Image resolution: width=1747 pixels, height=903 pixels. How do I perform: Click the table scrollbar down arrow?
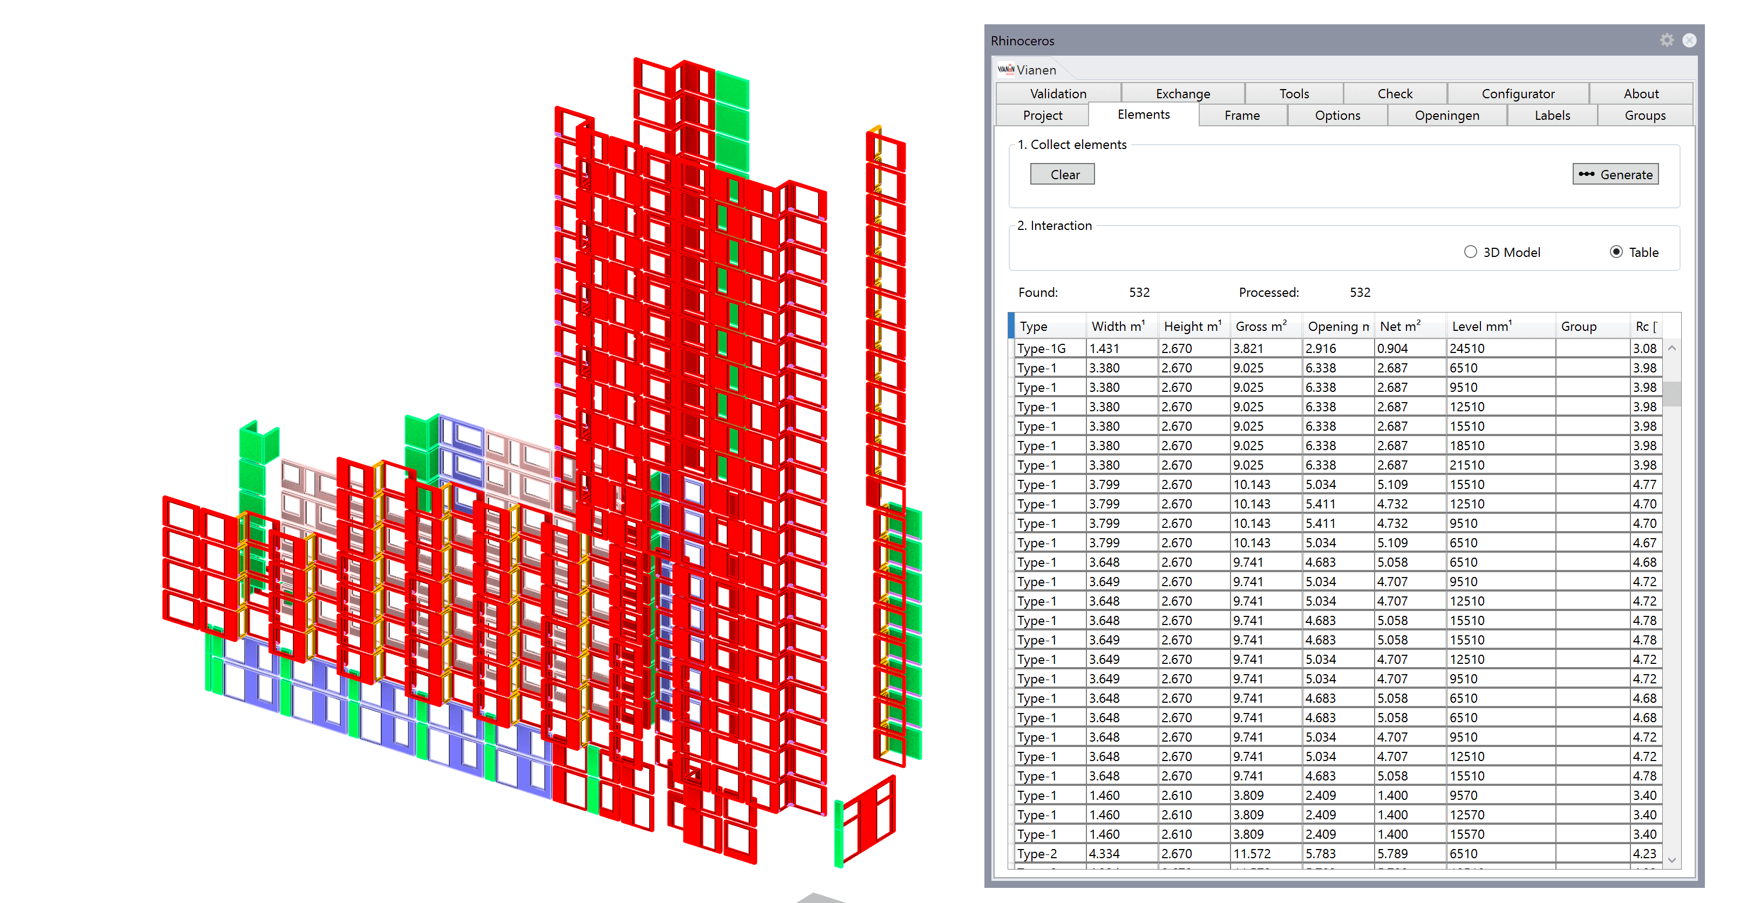(1672, 860)
